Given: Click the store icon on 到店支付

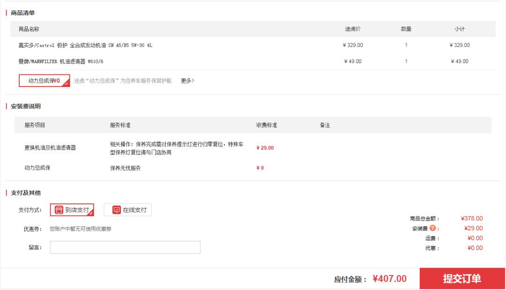Looking at the screenshot, I should pyautogui.click(x=59, y=210).
